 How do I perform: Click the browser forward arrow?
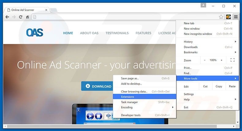pyautogui.click(x=14, y=17)
